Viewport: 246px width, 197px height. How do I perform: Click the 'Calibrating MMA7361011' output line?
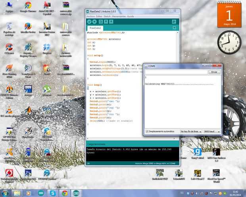point(179,84)
